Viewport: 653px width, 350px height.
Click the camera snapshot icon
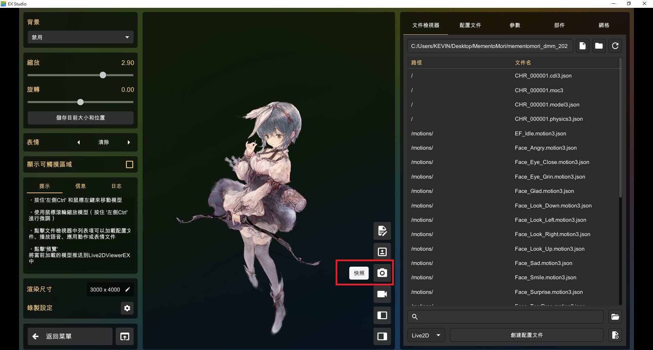[382, 273]
